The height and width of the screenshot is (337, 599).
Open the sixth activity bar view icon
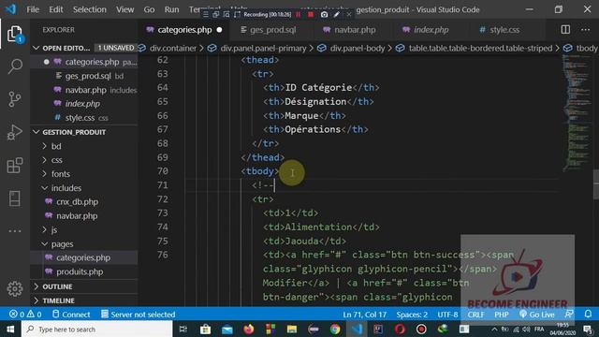[15, 198]
